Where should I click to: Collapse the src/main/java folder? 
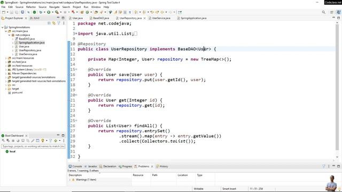6,31
